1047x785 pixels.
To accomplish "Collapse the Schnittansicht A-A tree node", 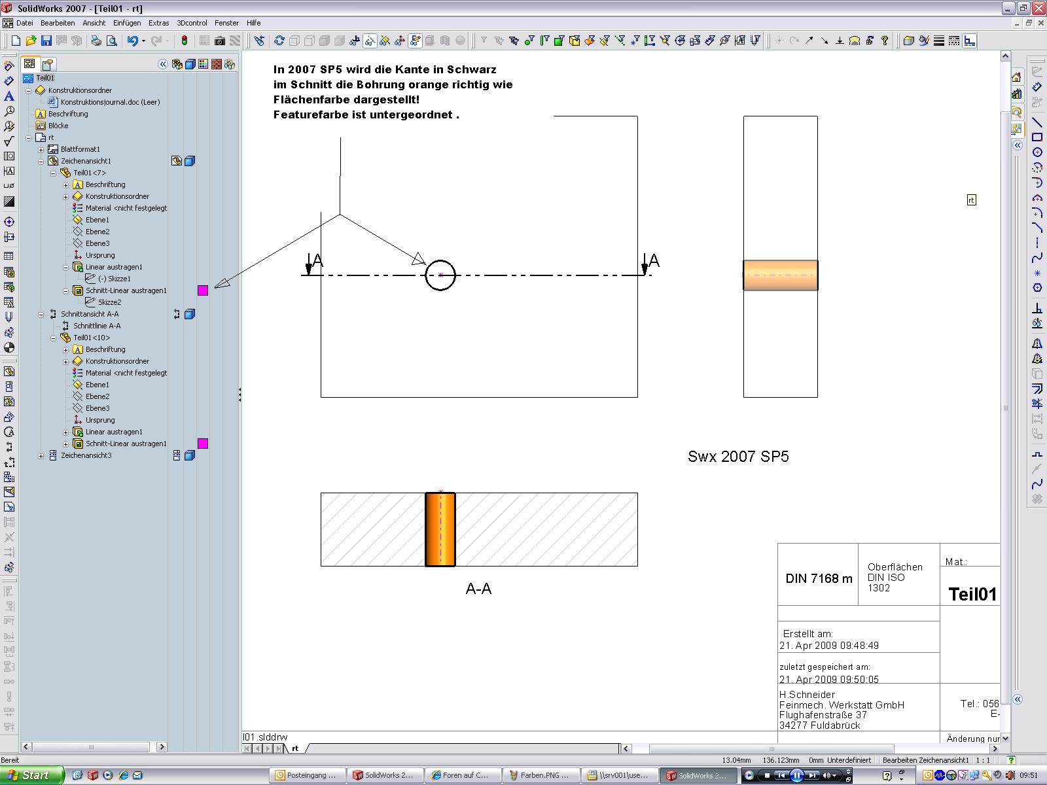I will click(41, 314).
